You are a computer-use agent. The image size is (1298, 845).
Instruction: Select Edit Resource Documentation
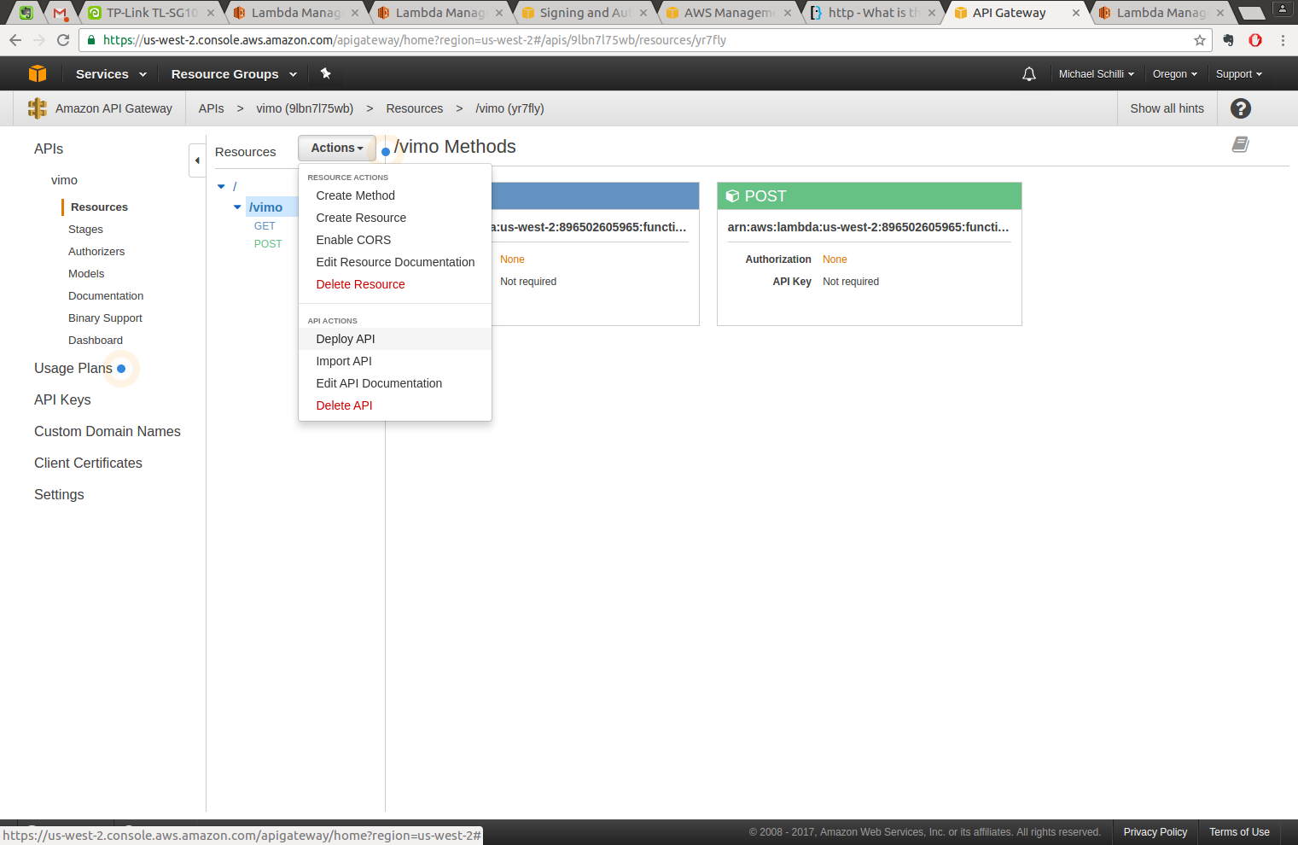point(395,262)
